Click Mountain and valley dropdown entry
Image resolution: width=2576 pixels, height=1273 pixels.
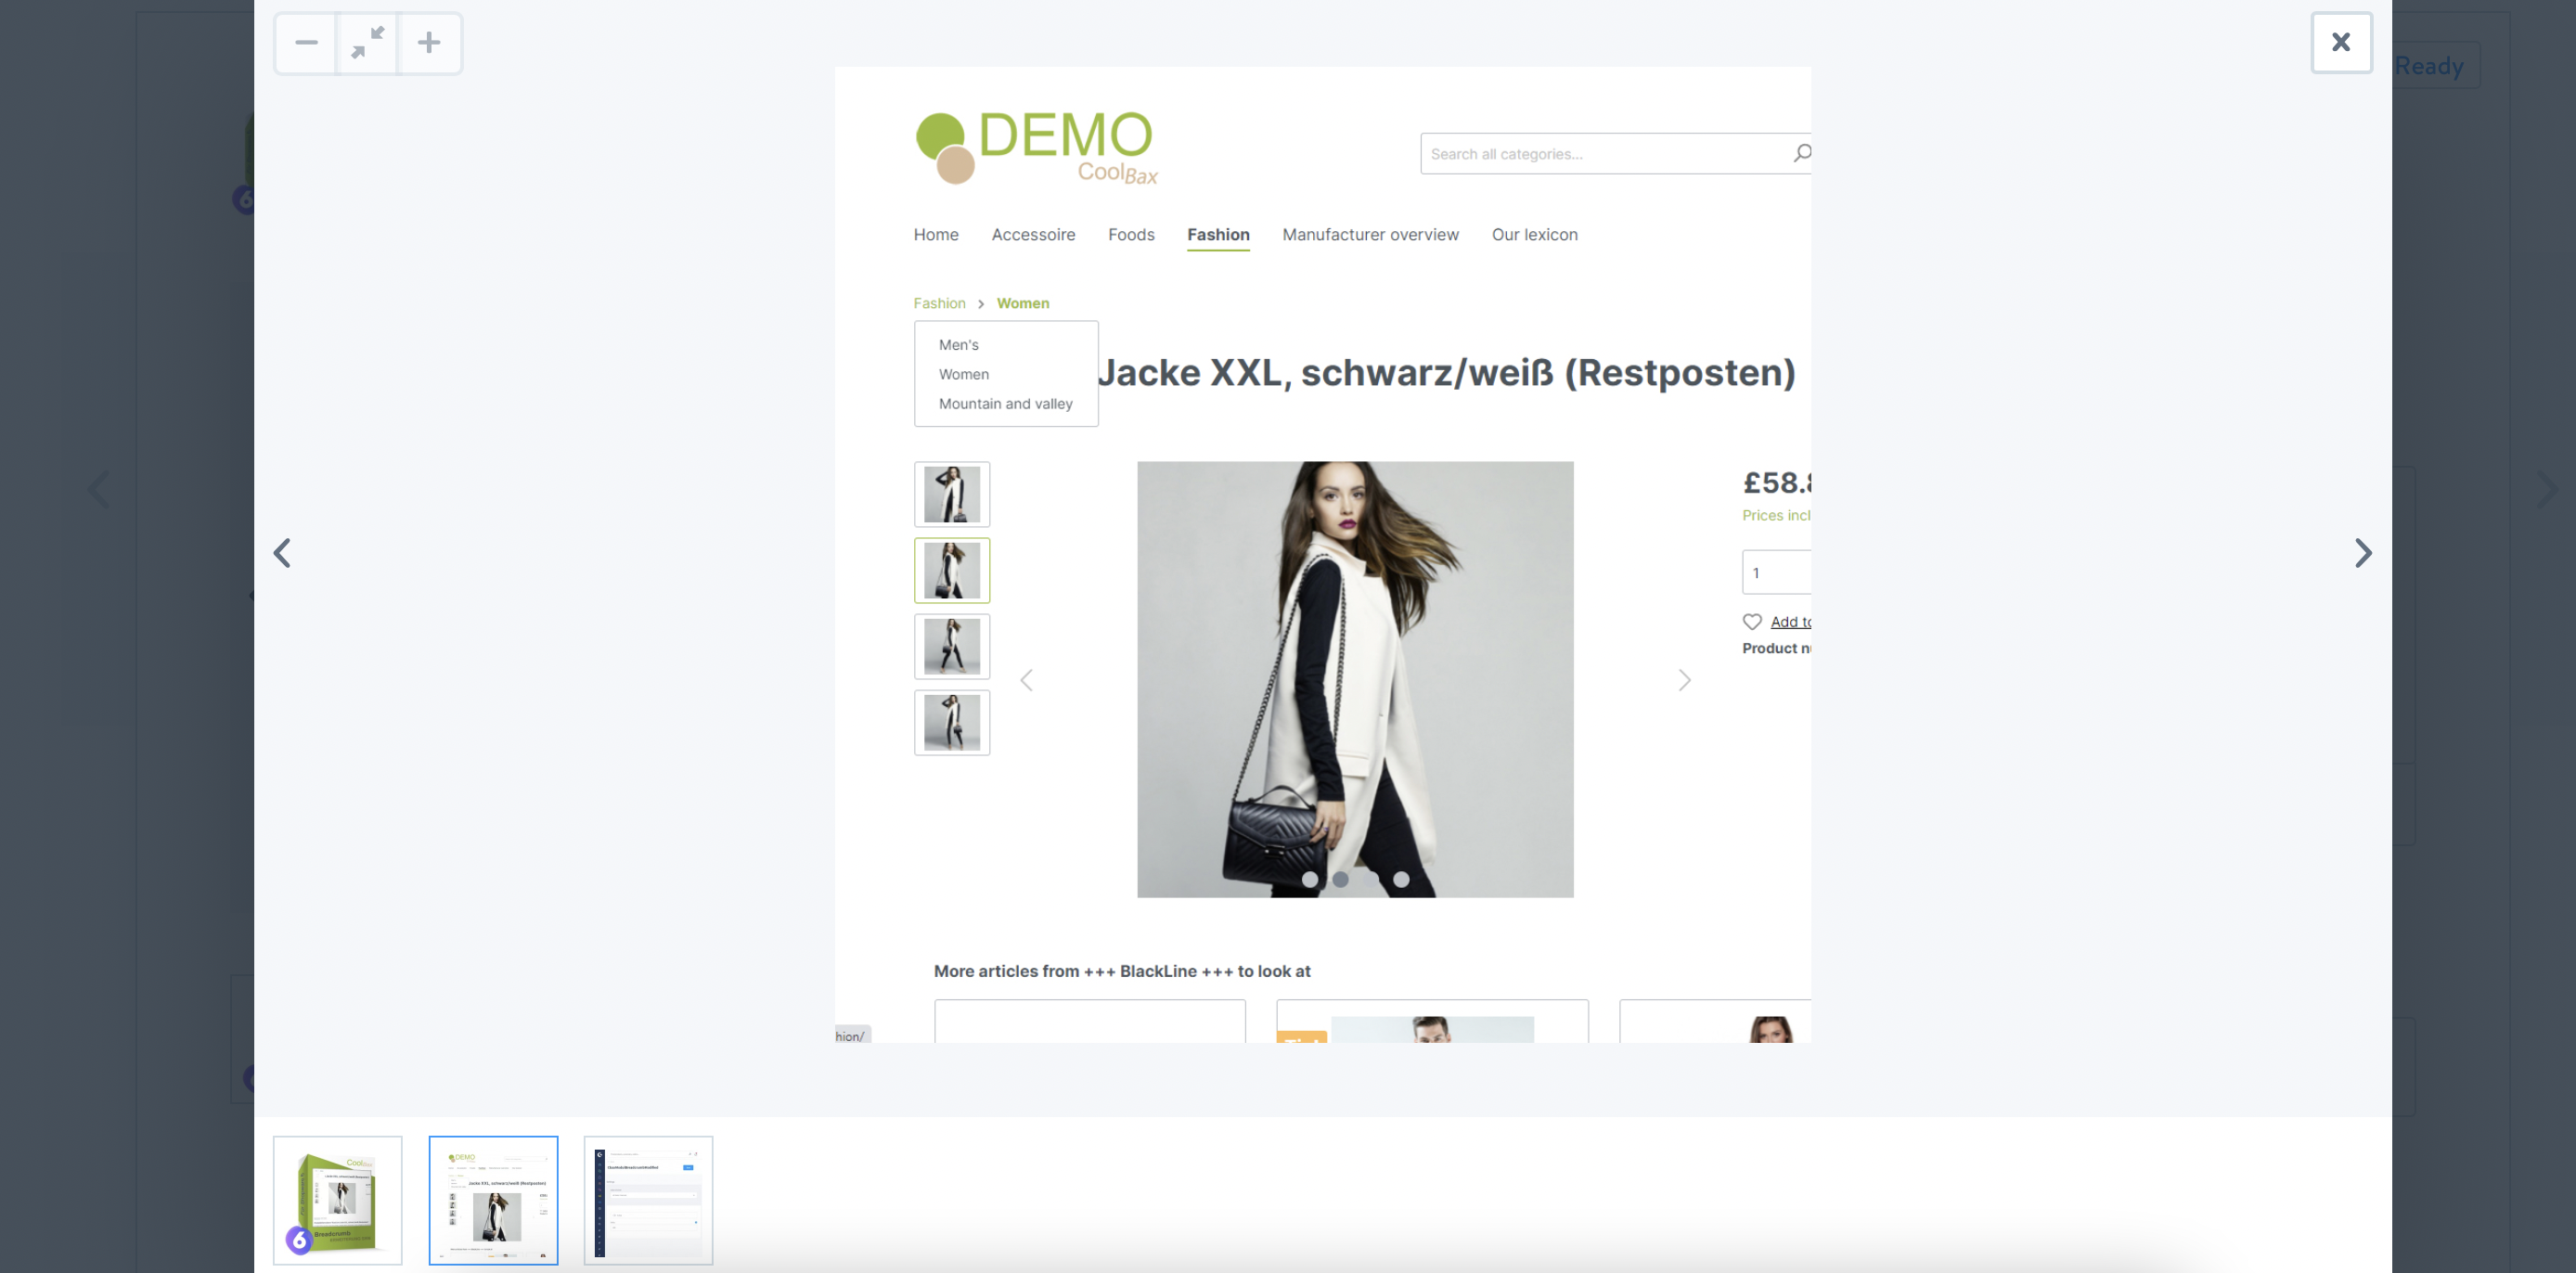click(x=1005, y=404)
